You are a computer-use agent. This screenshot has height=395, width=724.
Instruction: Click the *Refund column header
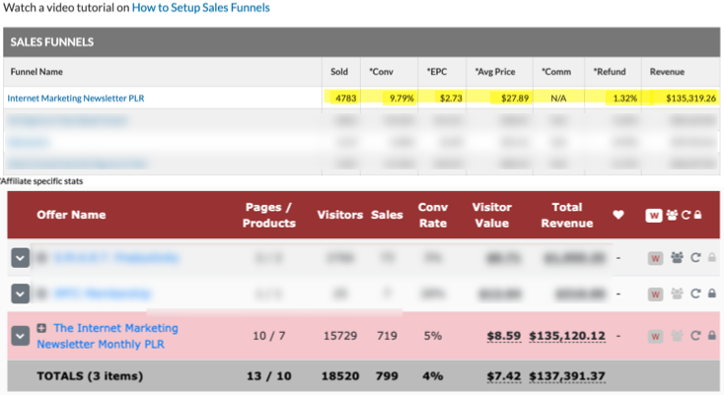tap(610, 72)
